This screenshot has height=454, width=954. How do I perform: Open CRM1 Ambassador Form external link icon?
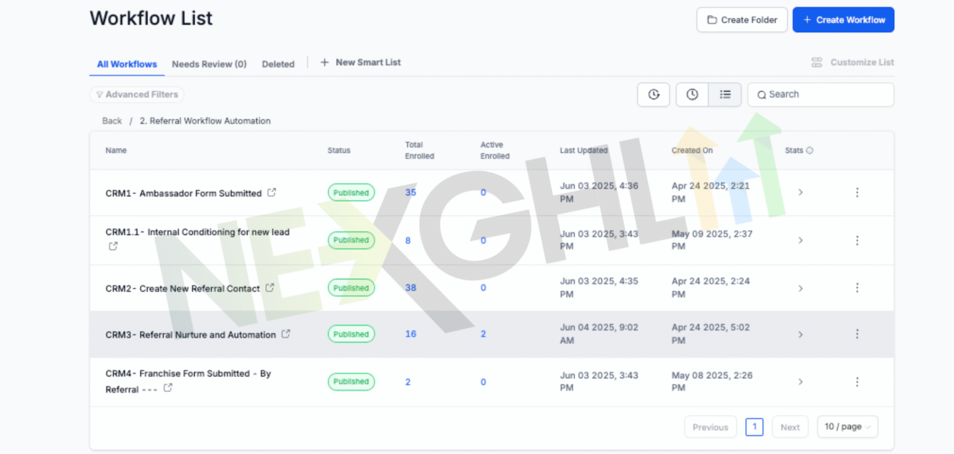[271, 193]
